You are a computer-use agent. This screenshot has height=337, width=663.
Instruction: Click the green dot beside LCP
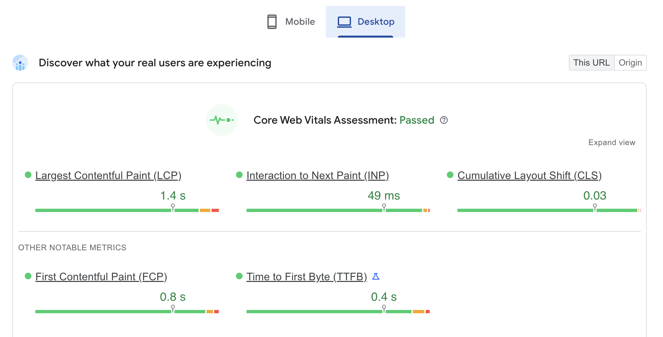point(28,175)
